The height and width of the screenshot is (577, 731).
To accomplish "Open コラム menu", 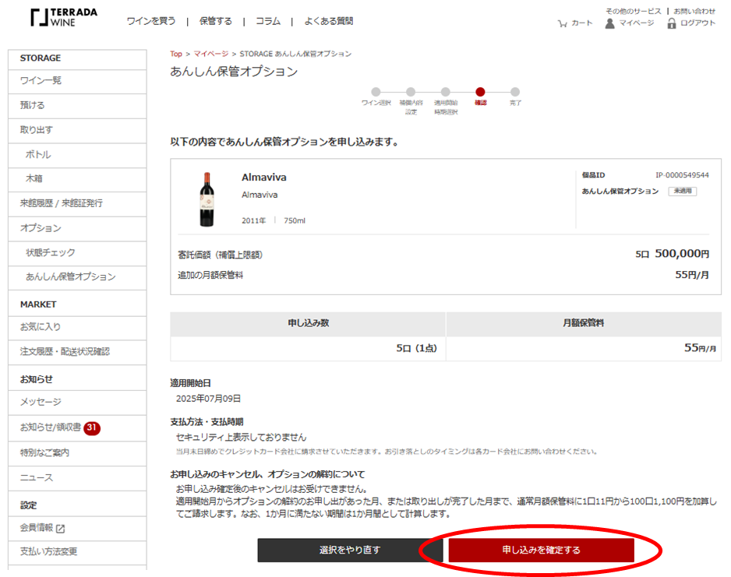I will click(x=268, y=21).
